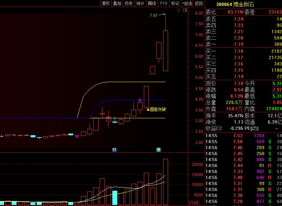Click the 今开 5.31 value

(x=277, y=83)
